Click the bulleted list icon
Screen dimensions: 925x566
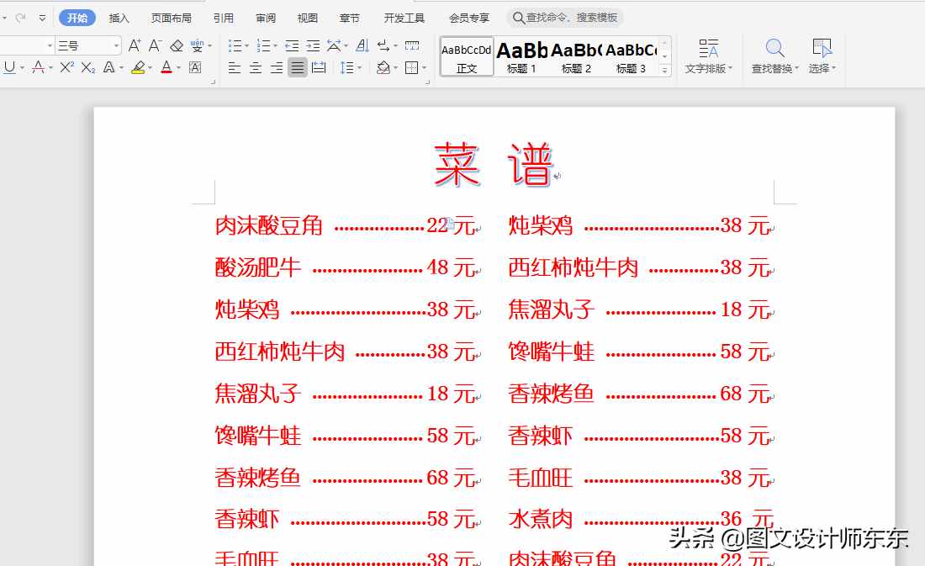pos(235,45)
